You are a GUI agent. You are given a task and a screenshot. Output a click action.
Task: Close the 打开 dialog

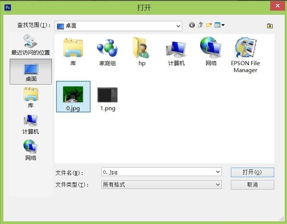tap(277, 6)
